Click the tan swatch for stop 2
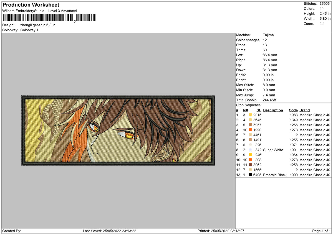 pyautogui.click(x=251, y=120)
